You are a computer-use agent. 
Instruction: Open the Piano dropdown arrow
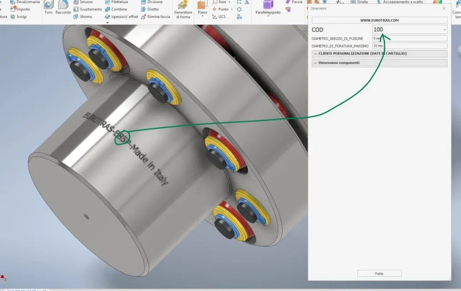click(202, 16)
